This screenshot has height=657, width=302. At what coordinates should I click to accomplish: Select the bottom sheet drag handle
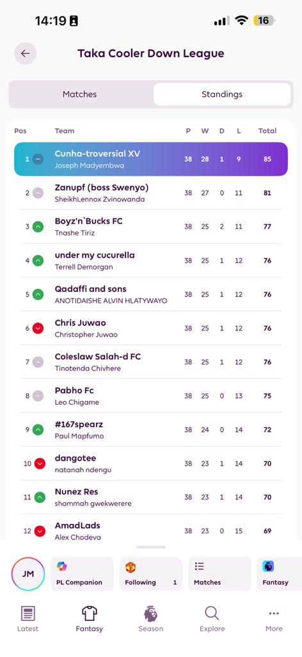[151, 547]
